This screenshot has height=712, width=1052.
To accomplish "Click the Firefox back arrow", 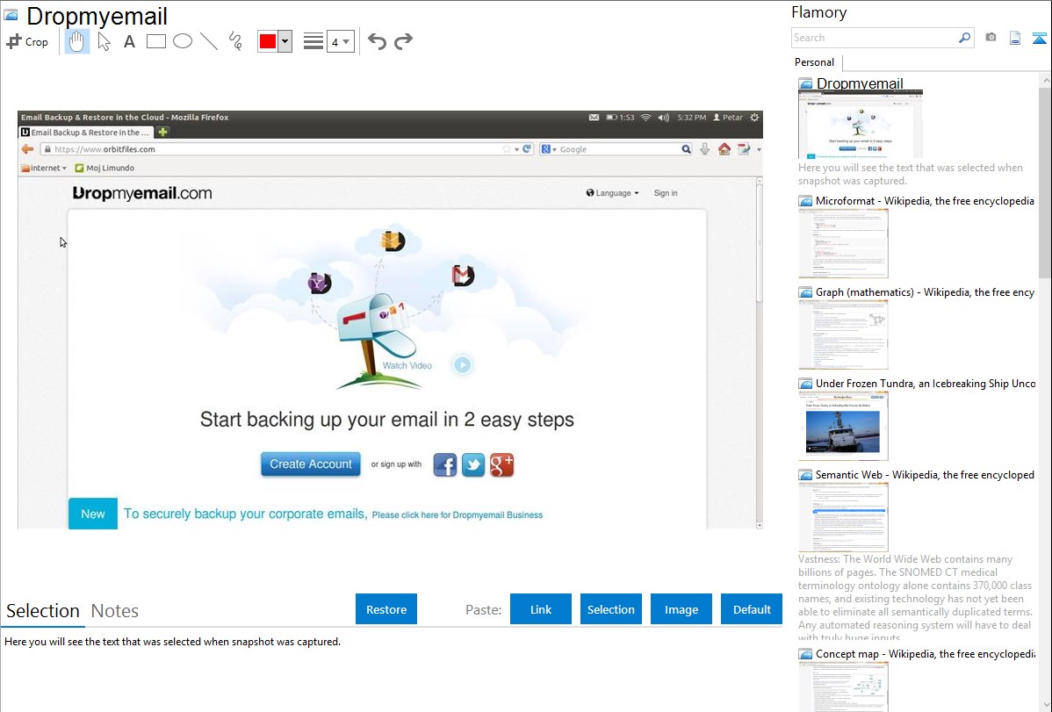I will click(27, 149).
